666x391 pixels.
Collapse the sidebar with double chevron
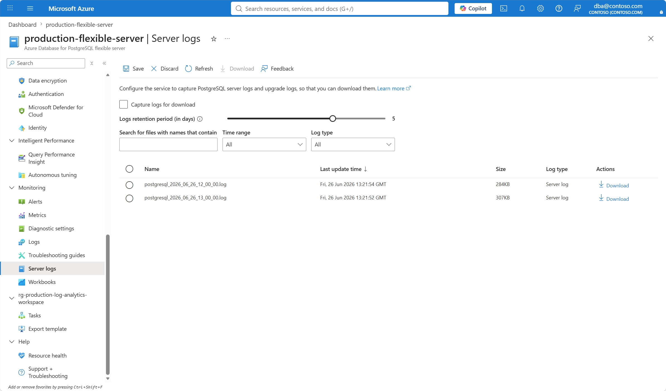(104, 63)
